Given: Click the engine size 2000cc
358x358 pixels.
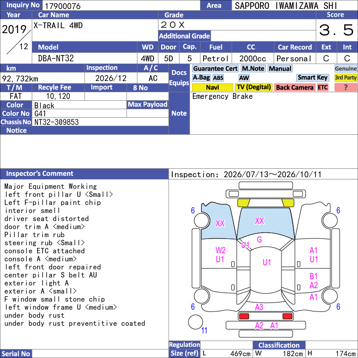Looking at the screenshot, I should [x=252, y=59].
